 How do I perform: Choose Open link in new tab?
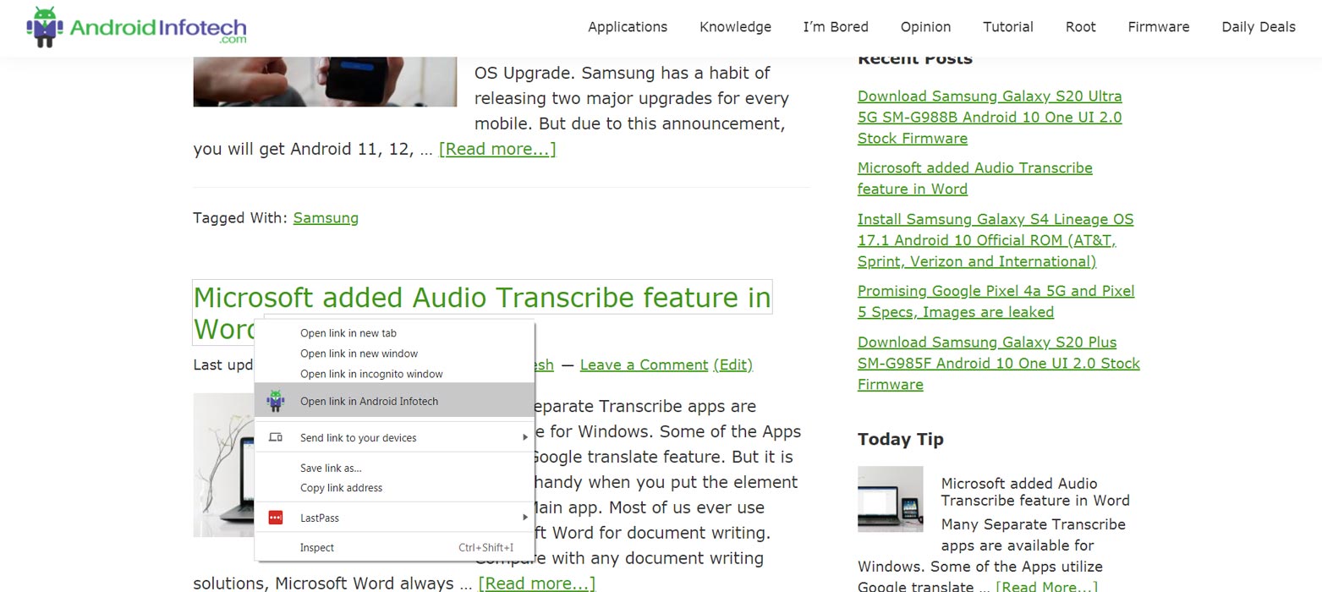click(394, 333)
